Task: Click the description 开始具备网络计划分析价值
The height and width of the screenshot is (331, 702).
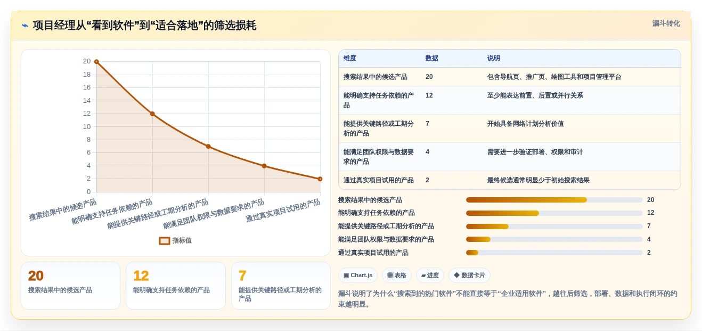Action: pos(526,124)
